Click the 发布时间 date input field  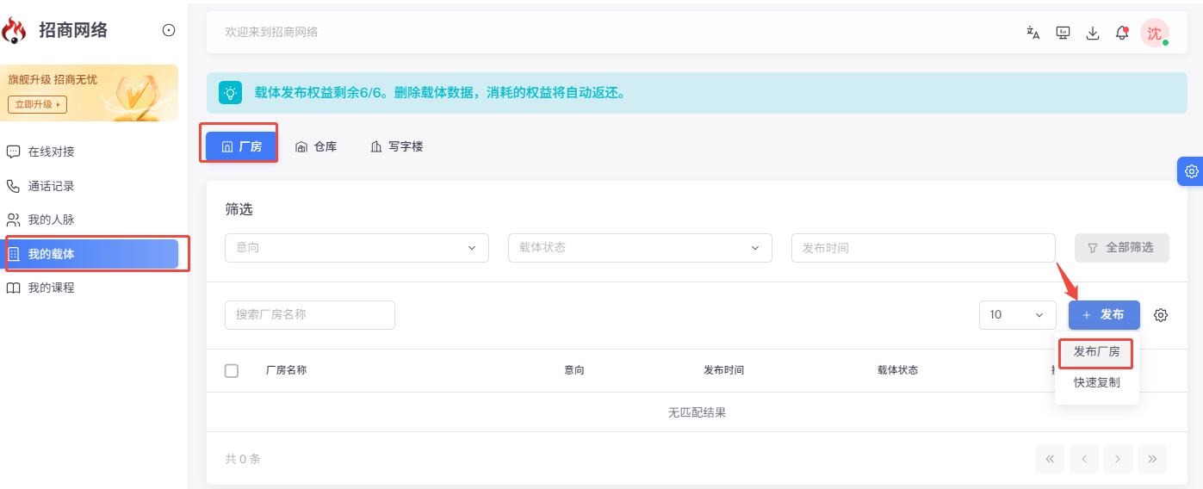click(x=923, y=248)
